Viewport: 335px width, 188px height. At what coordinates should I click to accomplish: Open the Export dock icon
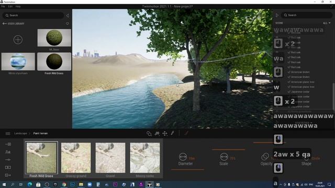[8, 175]
